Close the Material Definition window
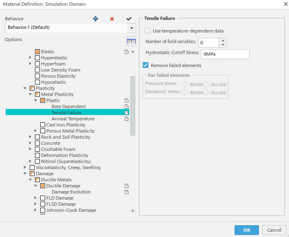Image resolution: width=289 pixels, height=237 pixels. coord(285,4)
